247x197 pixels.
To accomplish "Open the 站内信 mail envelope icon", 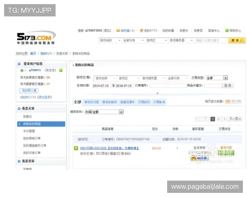I will [x=118, y=30].
